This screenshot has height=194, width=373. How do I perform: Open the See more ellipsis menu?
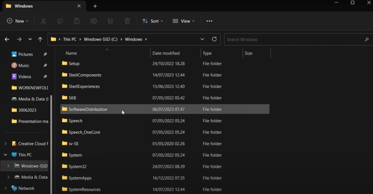click(209, 21)
